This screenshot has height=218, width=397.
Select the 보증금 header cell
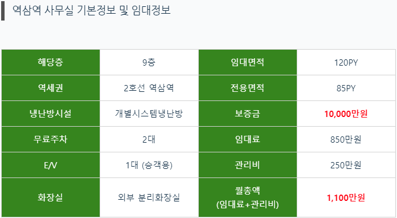[248, 114]
